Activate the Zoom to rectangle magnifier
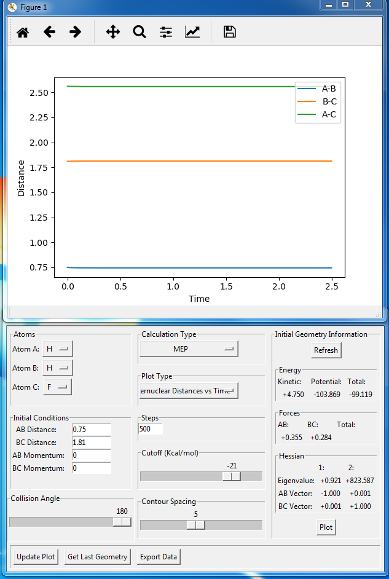Screen dimensions: 389x579 pyautogui.click(x=139, y=32)
